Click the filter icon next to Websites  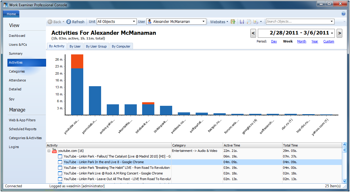[233, 22]
